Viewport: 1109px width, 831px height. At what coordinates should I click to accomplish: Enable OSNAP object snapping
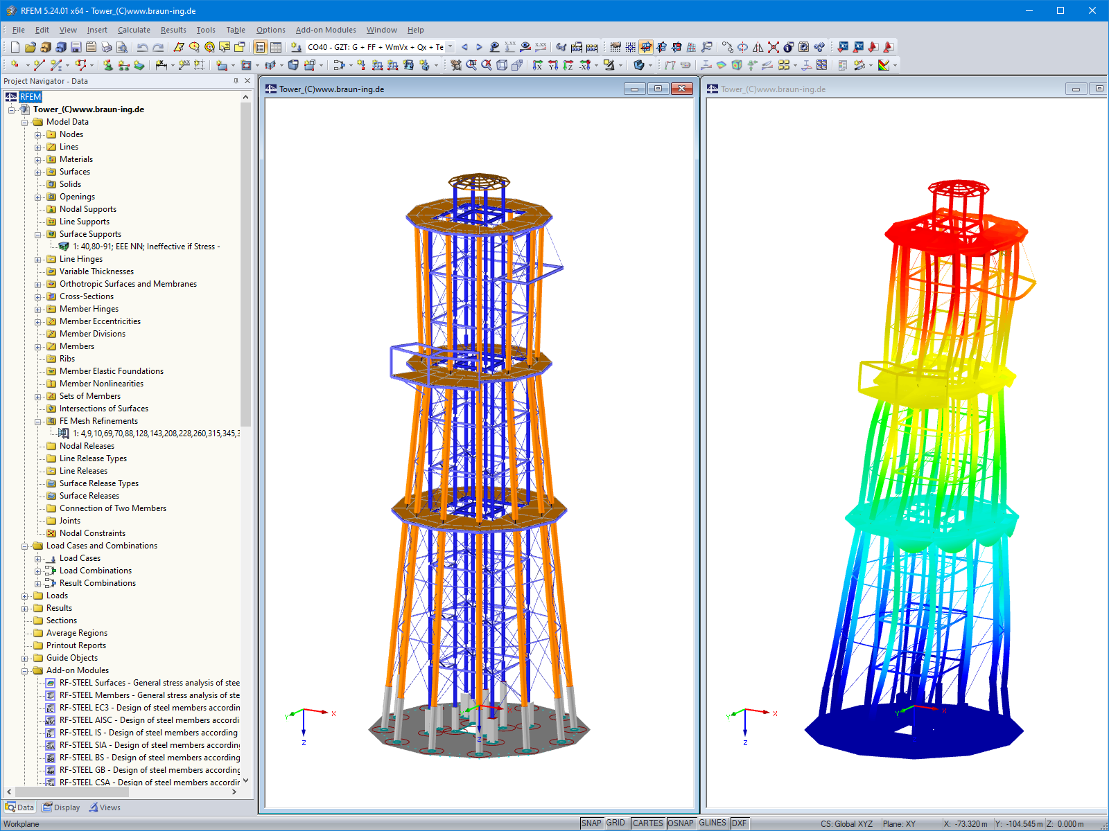[x=681, y=823]
